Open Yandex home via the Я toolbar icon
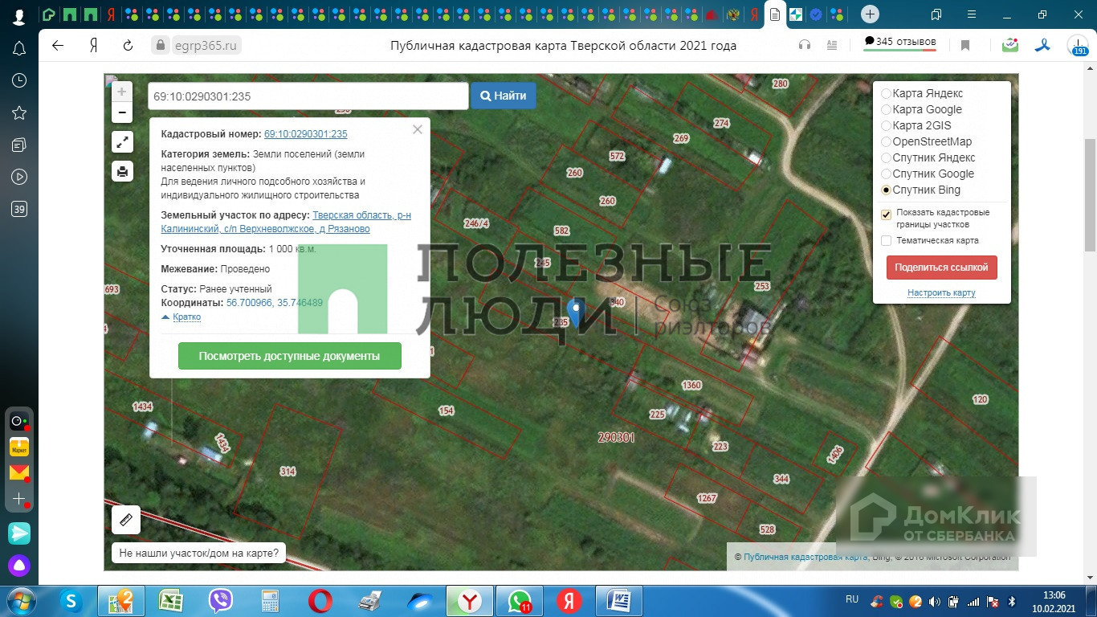Viewport: 1097px width, 617px height. (94, 46)
